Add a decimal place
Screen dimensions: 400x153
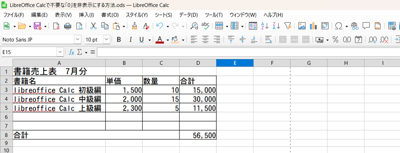point(373,40)
